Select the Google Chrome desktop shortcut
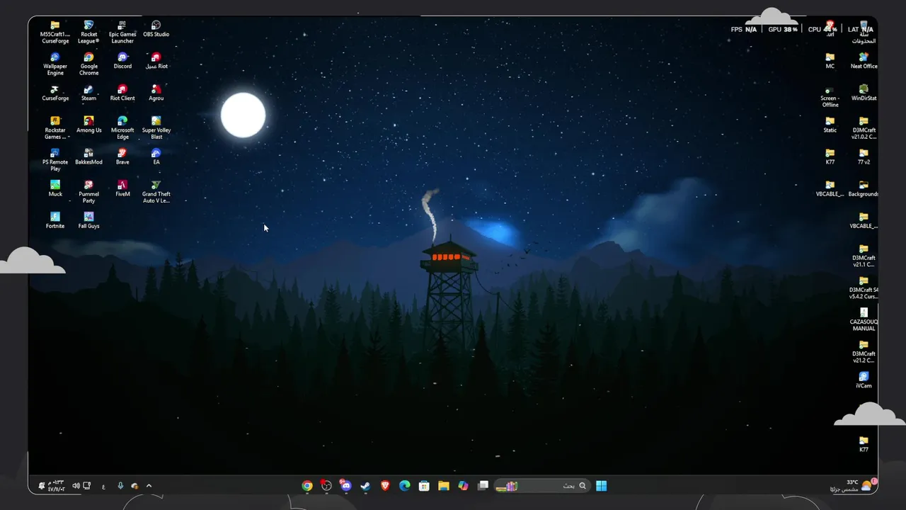 click(x=88, y=64)
